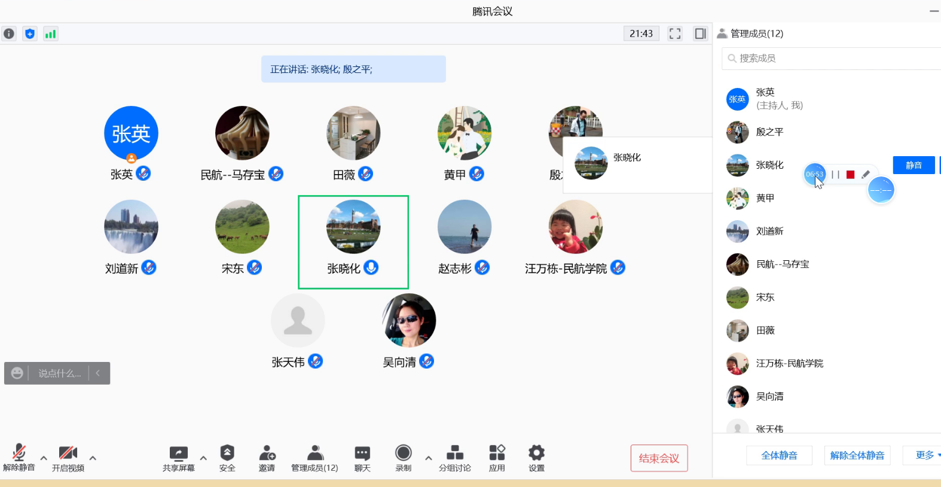Open the 更多 dropdown in members panel
941x487 pixels.
[927, 455]
